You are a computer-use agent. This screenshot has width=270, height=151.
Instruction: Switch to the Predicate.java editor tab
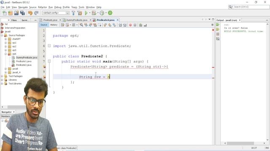(50, 20)
